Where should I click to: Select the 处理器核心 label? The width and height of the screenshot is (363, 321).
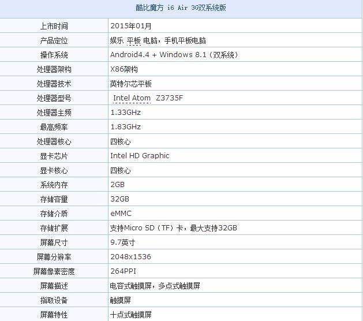pyautogui.click(x=54, y=141)
